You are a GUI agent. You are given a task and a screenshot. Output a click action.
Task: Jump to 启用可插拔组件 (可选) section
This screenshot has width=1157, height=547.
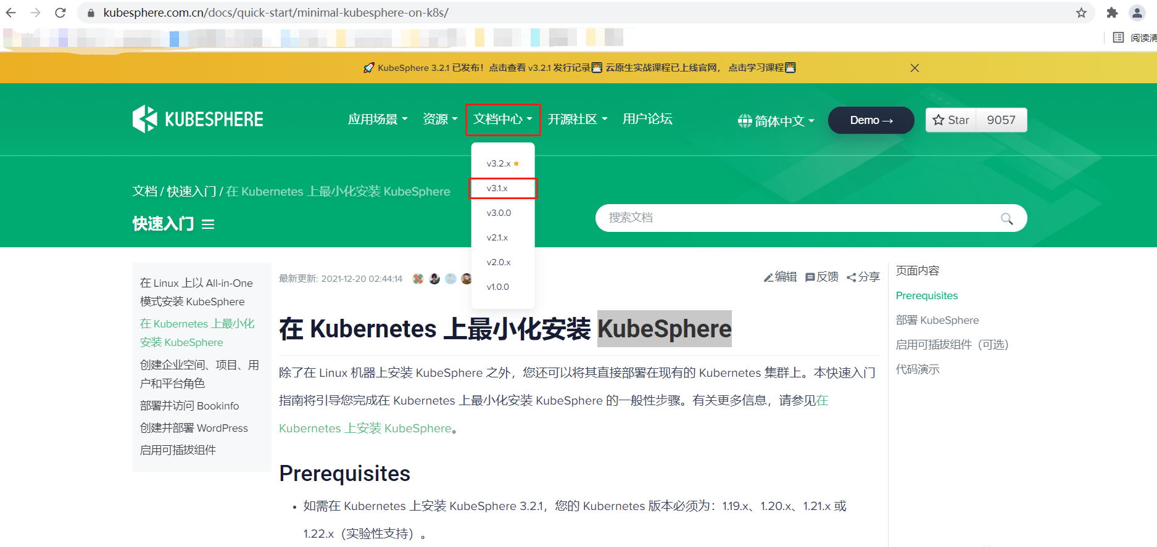952,345
